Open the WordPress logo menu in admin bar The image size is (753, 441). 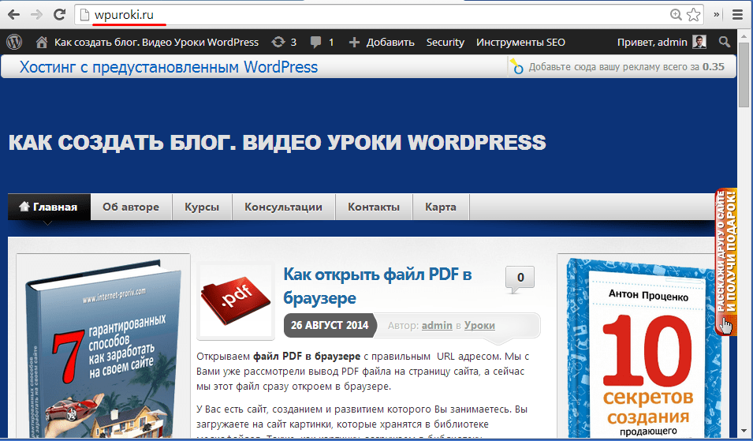click(x=14, y=42)
